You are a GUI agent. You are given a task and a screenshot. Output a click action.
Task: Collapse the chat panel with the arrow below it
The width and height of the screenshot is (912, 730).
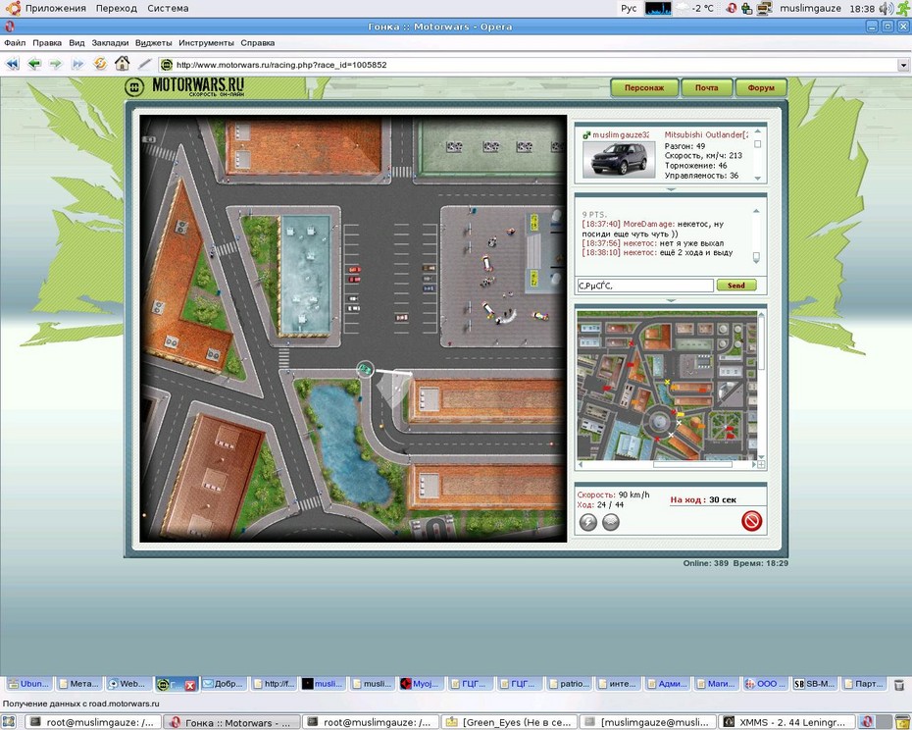[x=671, y=300]
